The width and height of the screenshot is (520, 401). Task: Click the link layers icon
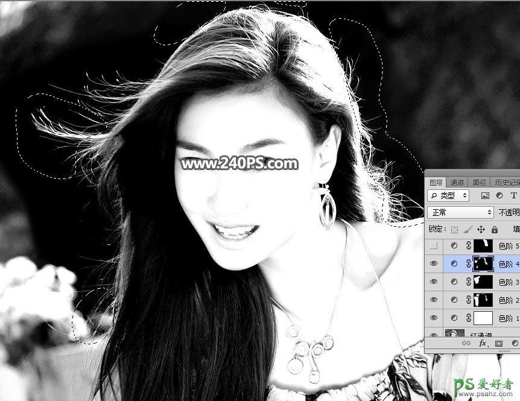[466, 343]
